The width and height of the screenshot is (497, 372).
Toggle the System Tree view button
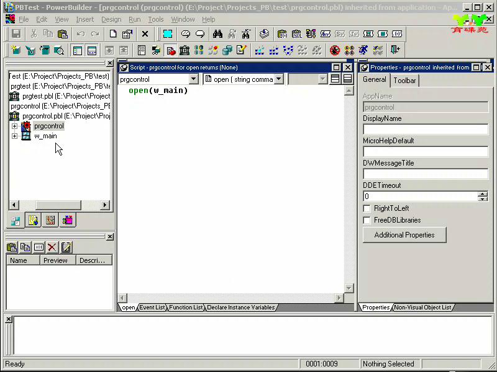point(77,50)
